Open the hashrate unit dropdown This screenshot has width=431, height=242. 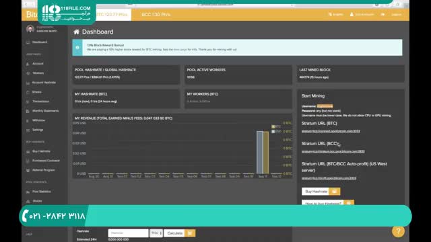tap(156, 233)
